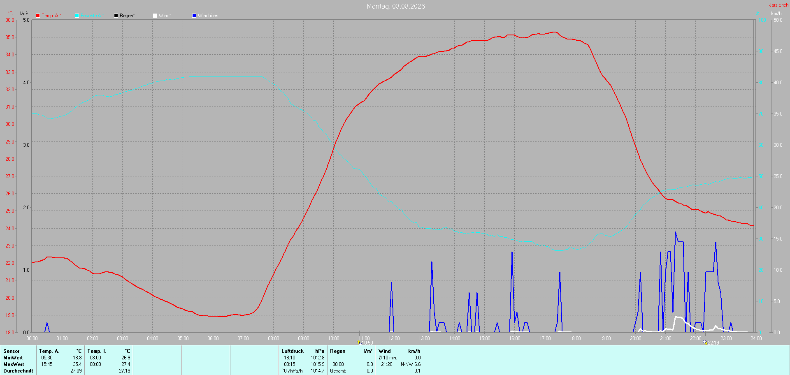790x375 pixels.
Task: Click the indoor minimum value 26.9
Action: point(126,358)
